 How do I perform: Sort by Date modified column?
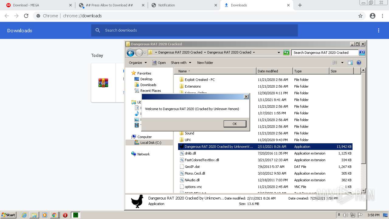coord(274,71)
